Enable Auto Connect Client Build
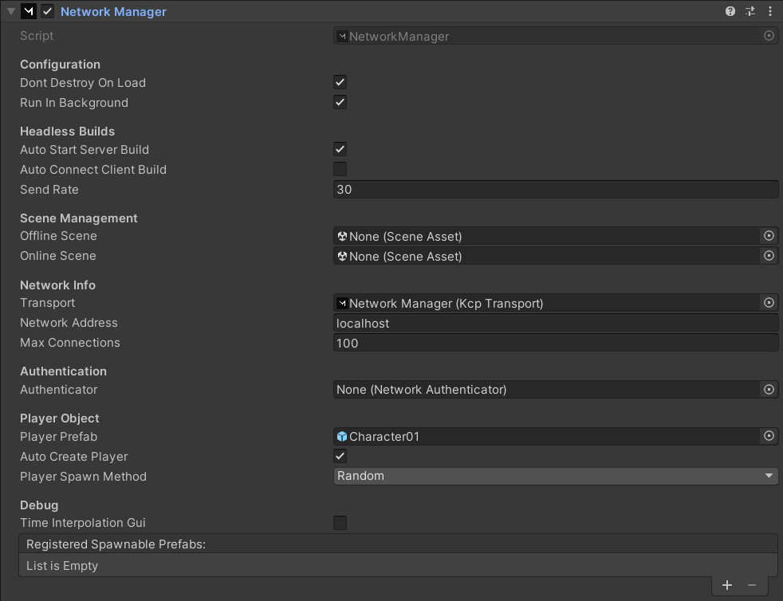783x601 pixels. tap(340, 169)
